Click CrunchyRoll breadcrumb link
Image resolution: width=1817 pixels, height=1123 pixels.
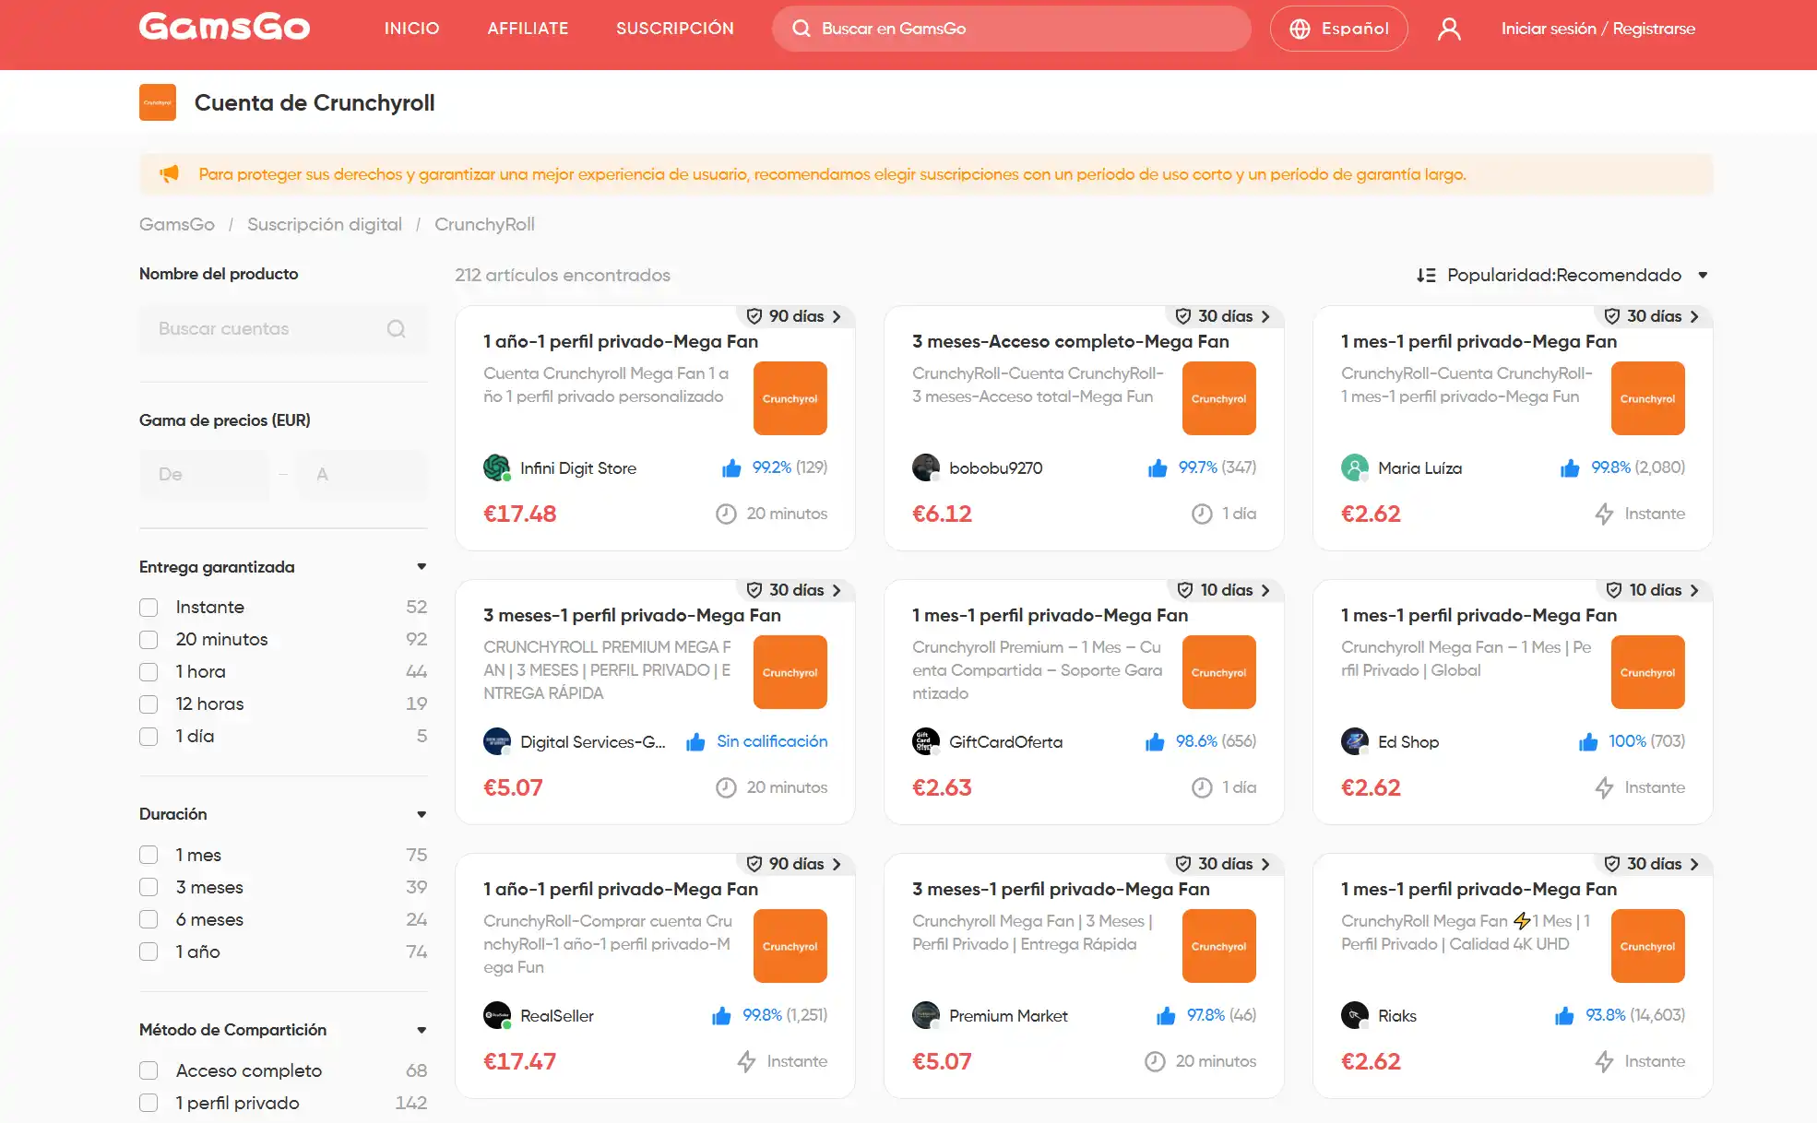point(484,224)
